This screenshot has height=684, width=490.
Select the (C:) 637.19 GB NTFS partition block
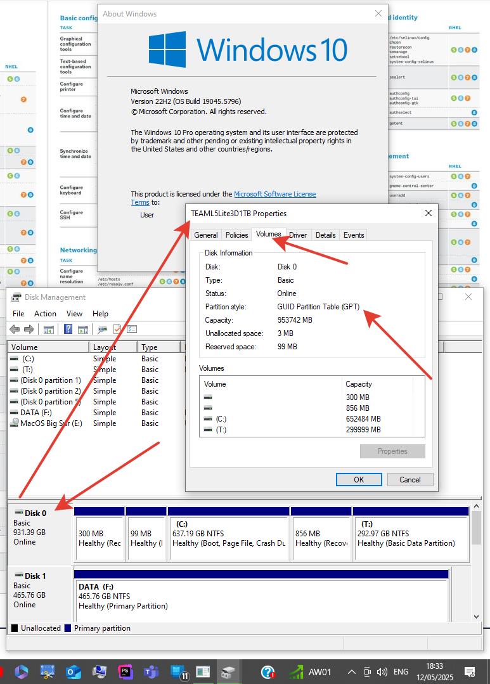[x=229, y=534]
